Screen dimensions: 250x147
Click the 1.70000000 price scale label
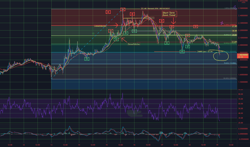coord(243,67)
